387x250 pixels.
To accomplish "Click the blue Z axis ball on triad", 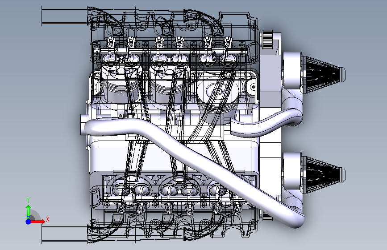I will [28, 222].
